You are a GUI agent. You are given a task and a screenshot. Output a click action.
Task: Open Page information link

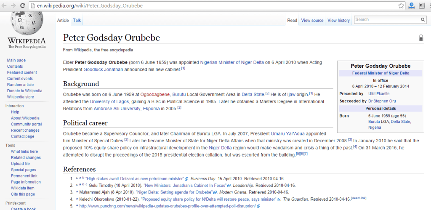pyautogui.click(x=26, y=182)
